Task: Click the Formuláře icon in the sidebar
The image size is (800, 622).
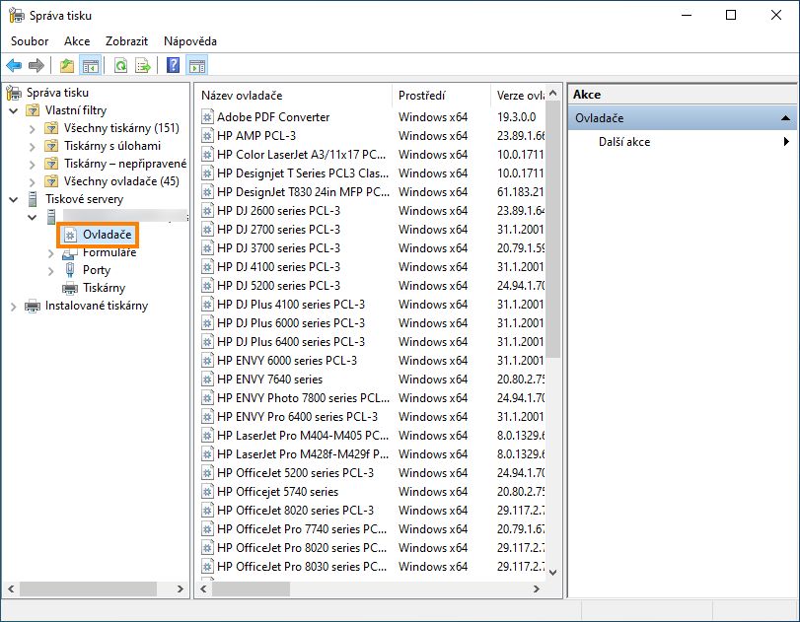Action: coord(71,252)
